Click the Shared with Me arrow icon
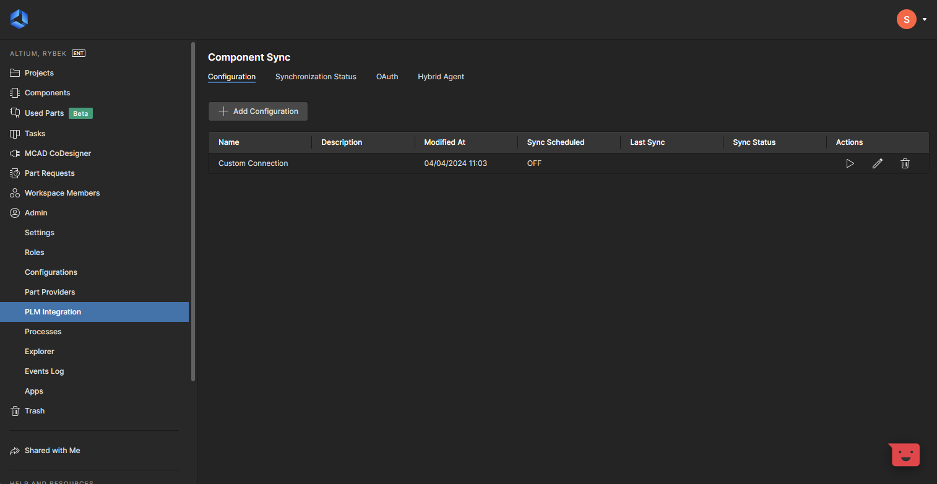 tap(15, 451)
